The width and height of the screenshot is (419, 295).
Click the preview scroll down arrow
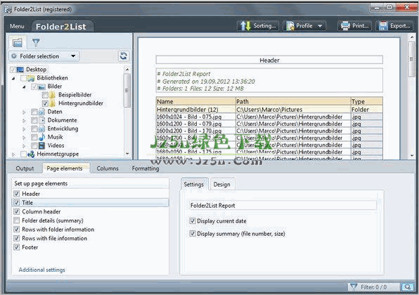point(412,156)
